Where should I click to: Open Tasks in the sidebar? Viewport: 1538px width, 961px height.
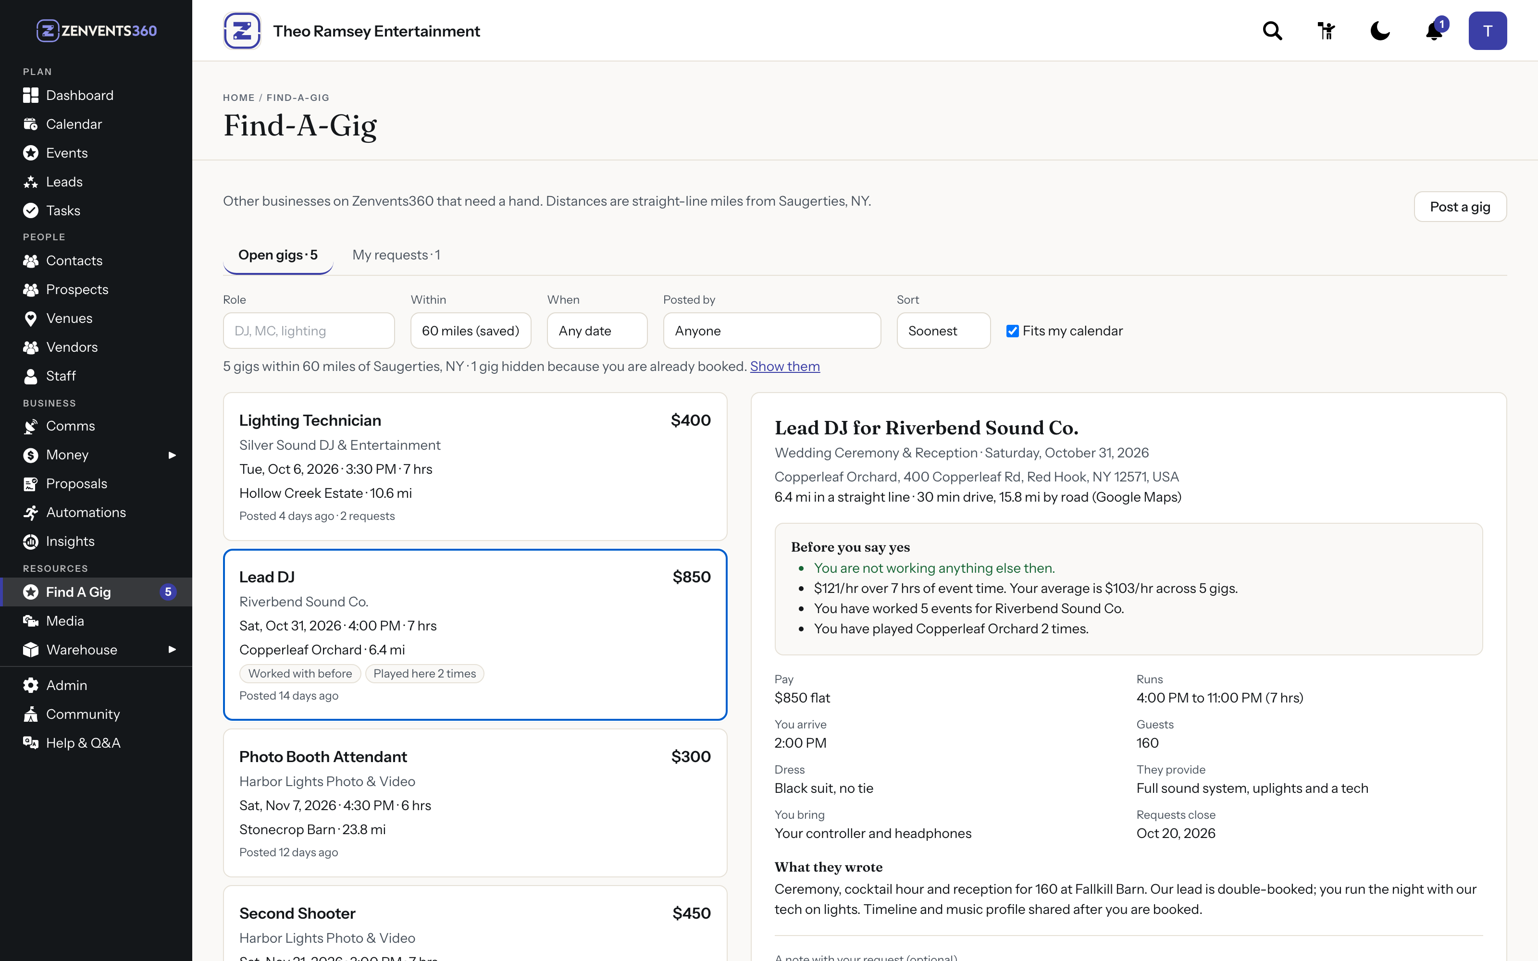(96, 210)
